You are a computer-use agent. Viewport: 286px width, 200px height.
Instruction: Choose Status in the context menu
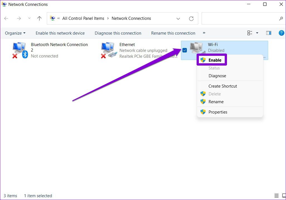point(214,68)
